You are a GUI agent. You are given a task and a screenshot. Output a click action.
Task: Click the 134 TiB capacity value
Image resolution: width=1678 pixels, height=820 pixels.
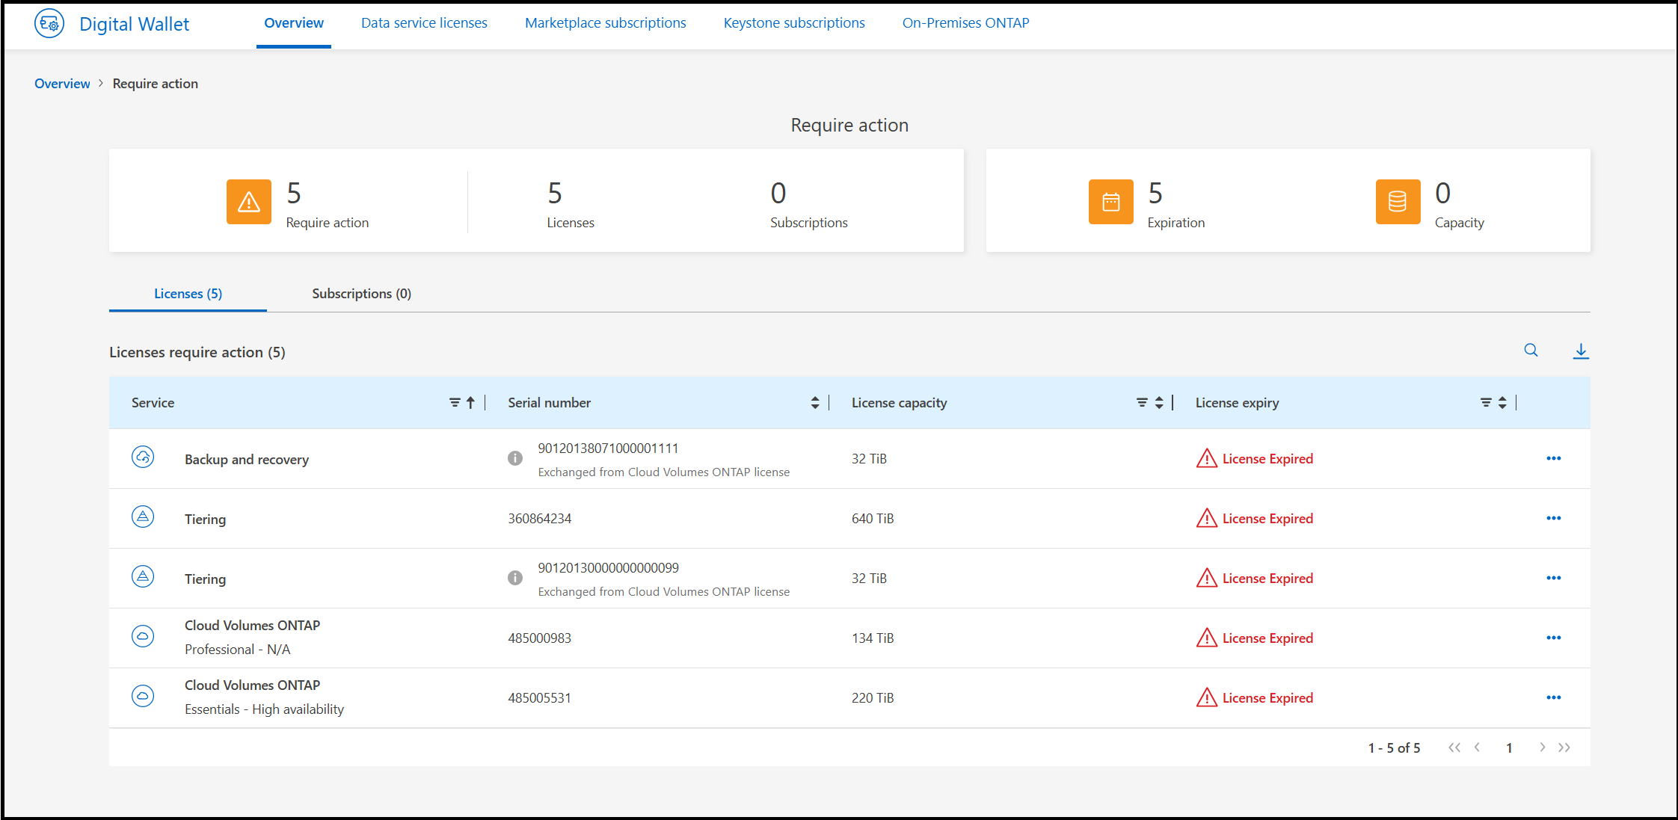pyautogui.click(x=873, y=638)
